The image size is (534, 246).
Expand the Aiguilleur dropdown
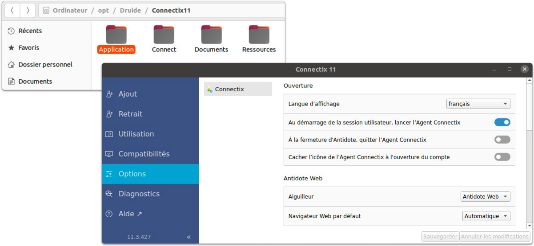[x=485, y=196]
